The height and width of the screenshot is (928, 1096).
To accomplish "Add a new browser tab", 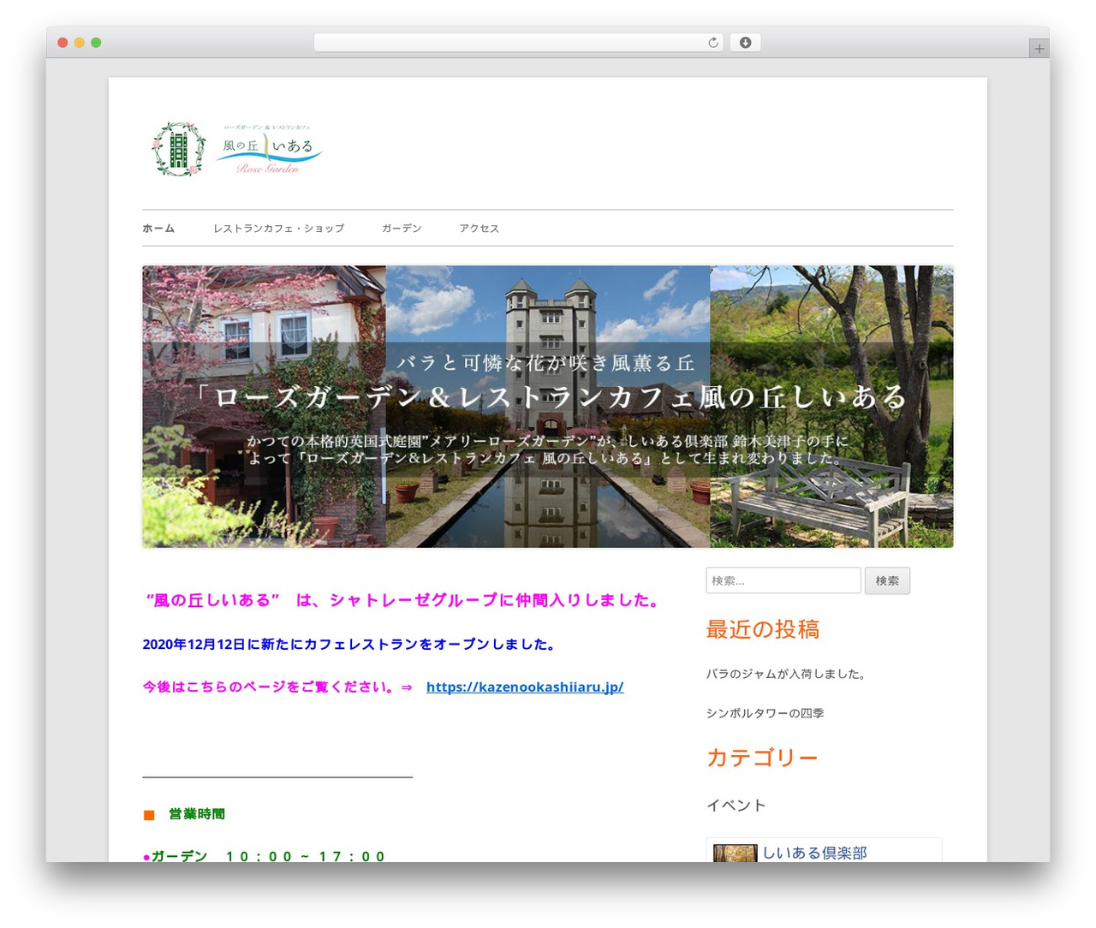I will 1039,49.
